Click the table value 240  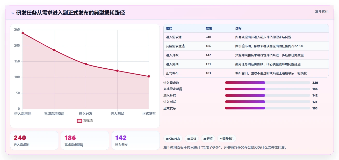[x=208, y=37]
